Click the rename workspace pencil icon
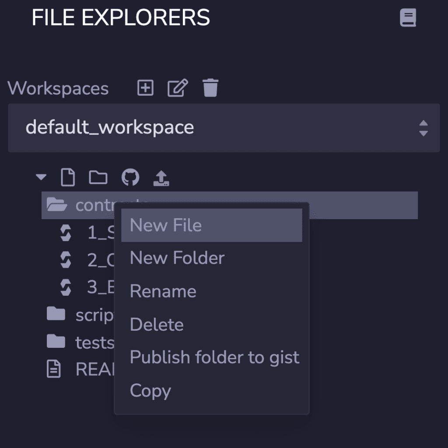The width and height of the screenshot is (448, 448). pyautogui.click(x=178, y=88)
